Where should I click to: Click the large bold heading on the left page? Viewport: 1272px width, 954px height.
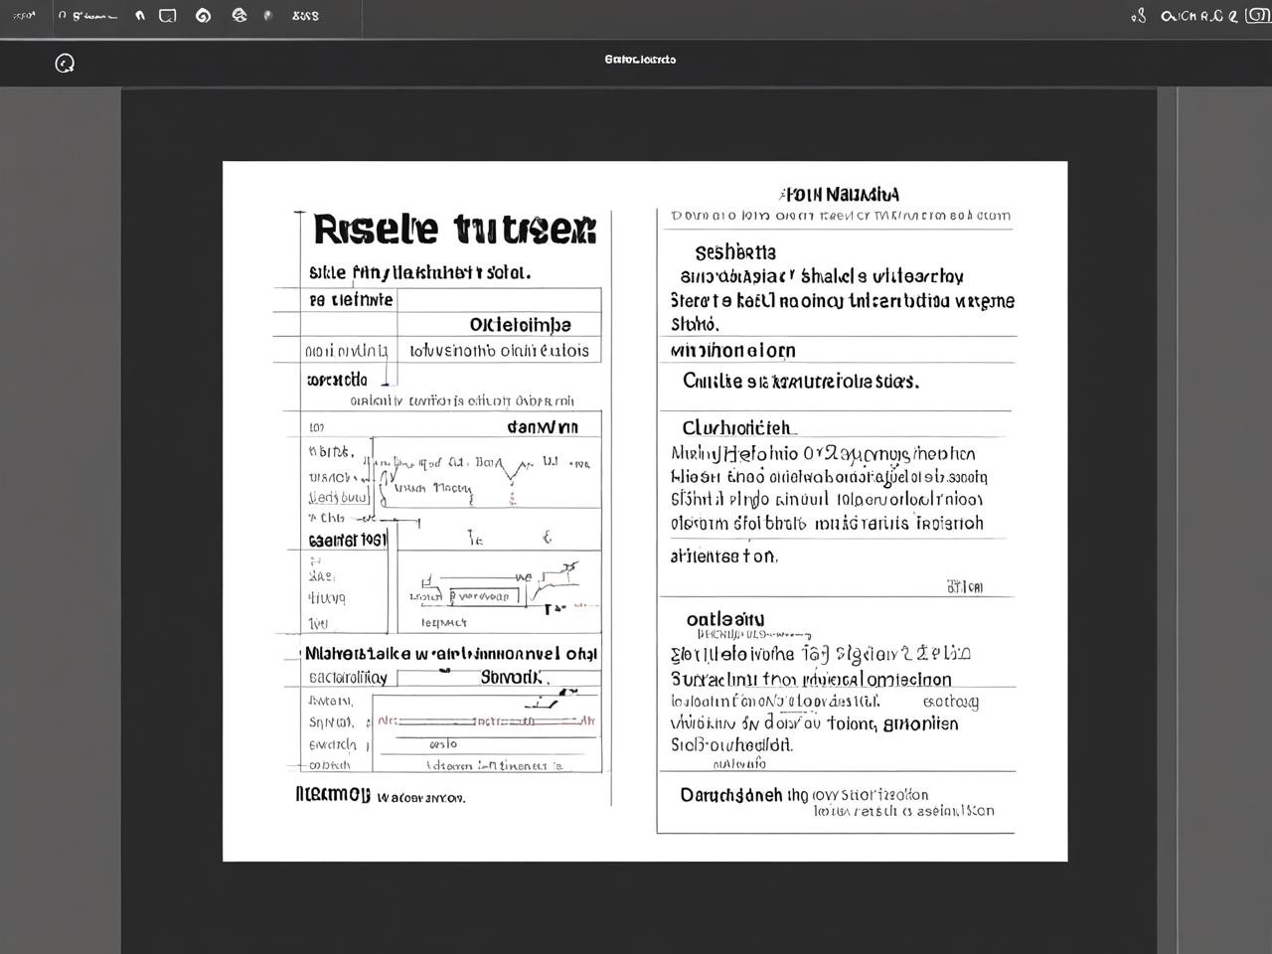454,230
